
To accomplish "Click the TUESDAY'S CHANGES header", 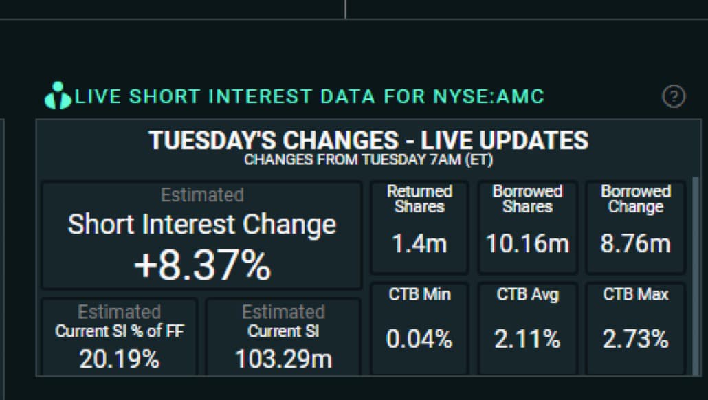I will tap(369, 141).
